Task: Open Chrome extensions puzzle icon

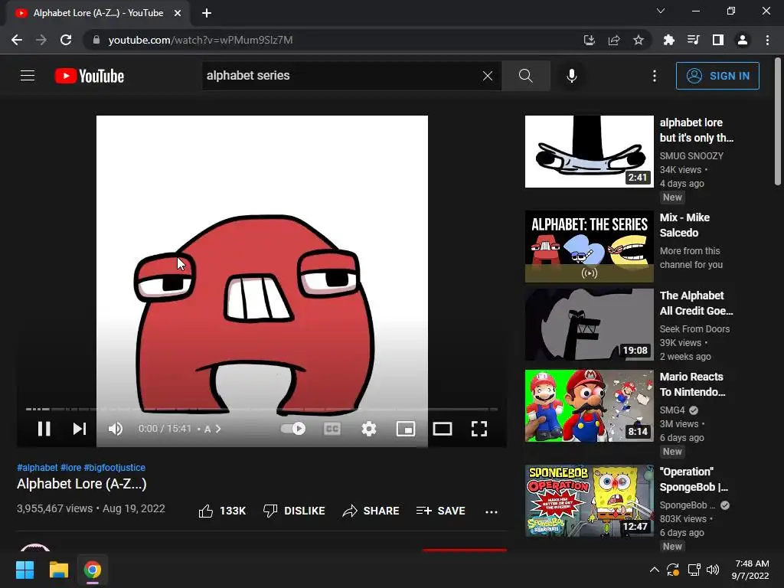Action: (x=668, y=40)
